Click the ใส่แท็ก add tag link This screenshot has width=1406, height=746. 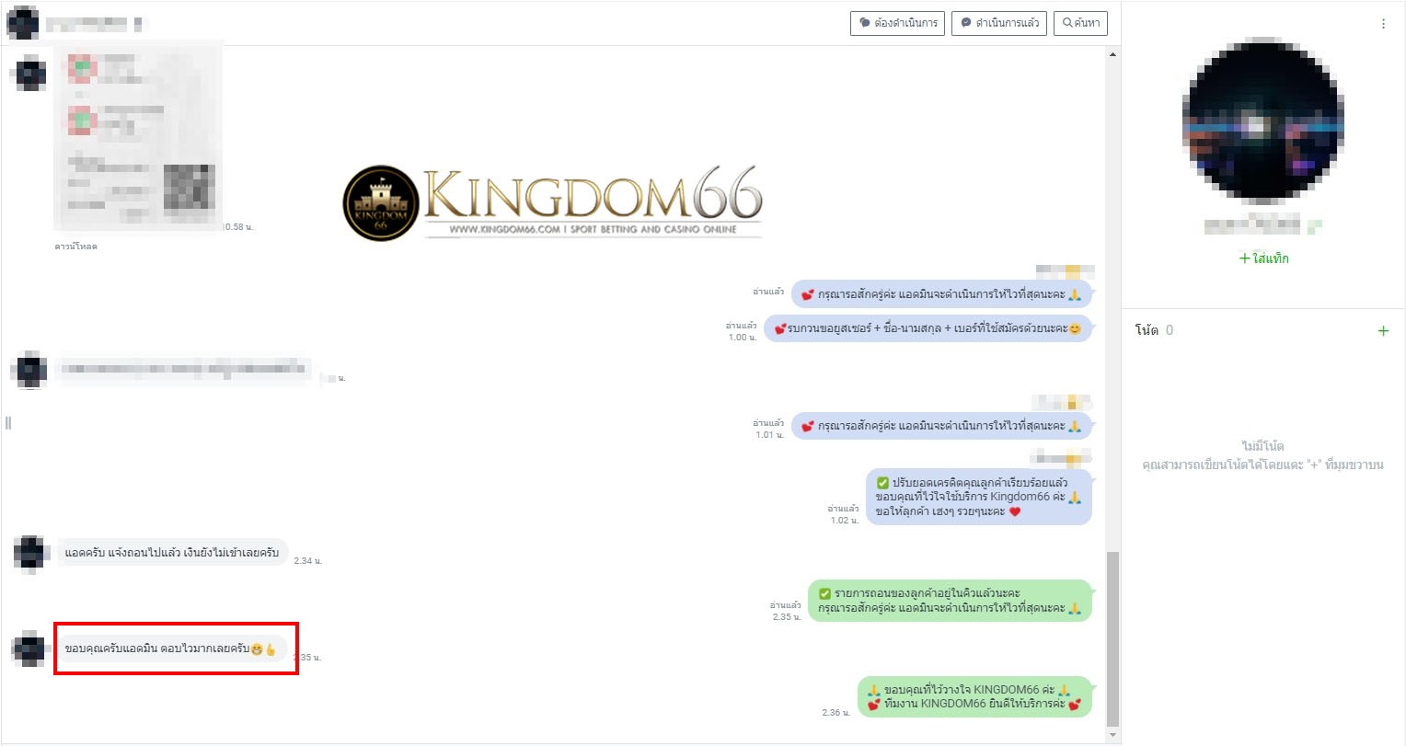tap(1263, 258)
